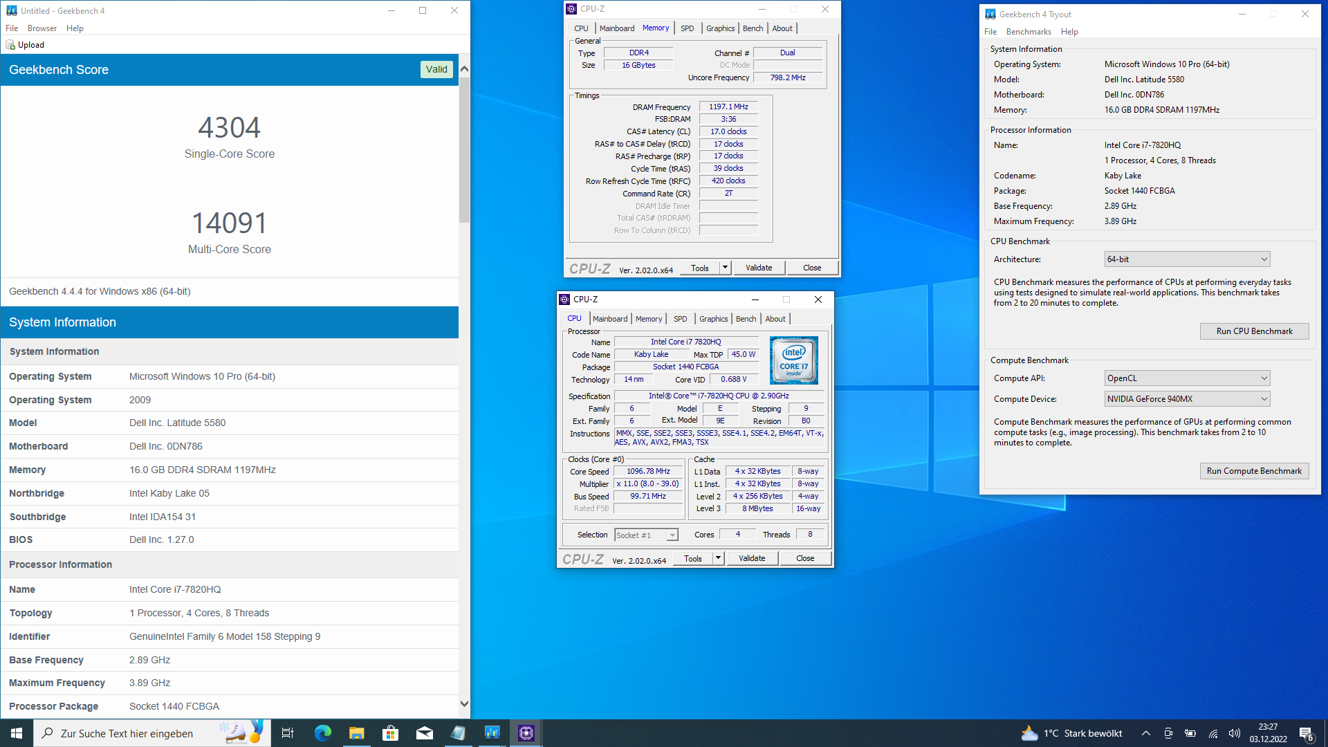1328x747 pixels.
Task: Open the Windows Start menu
Action: tap(17, 733)
